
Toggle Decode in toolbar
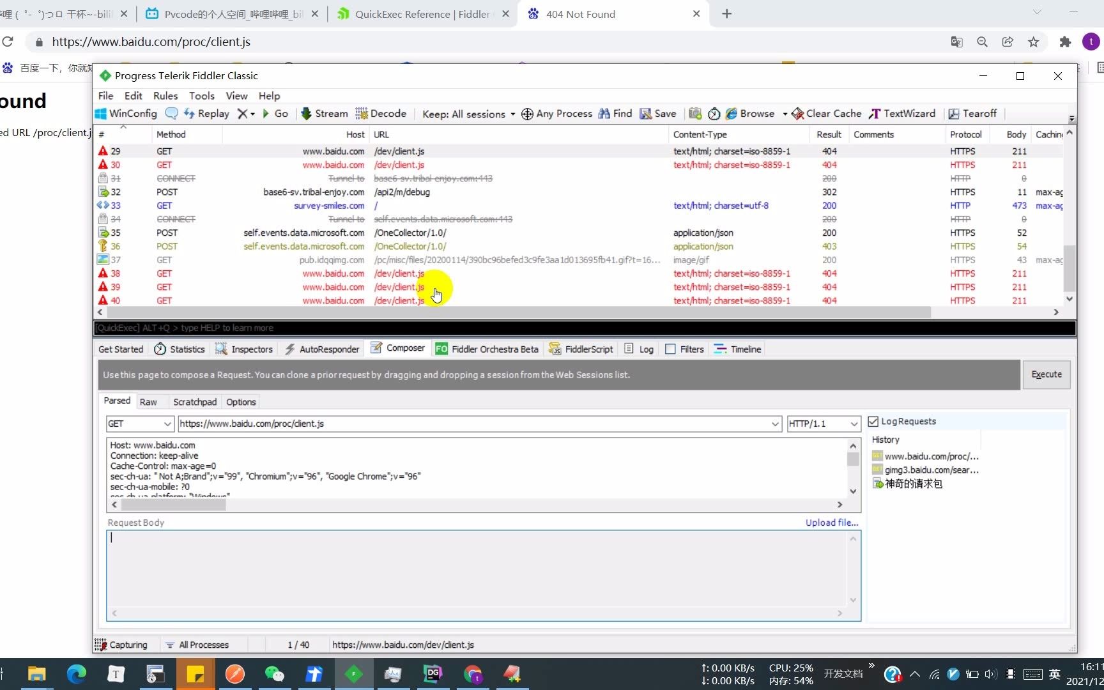[381, 113]
